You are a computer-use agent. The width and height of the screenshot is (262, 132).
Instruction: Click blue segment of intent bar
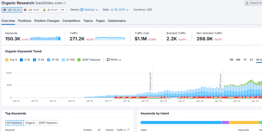coord(181,123)
